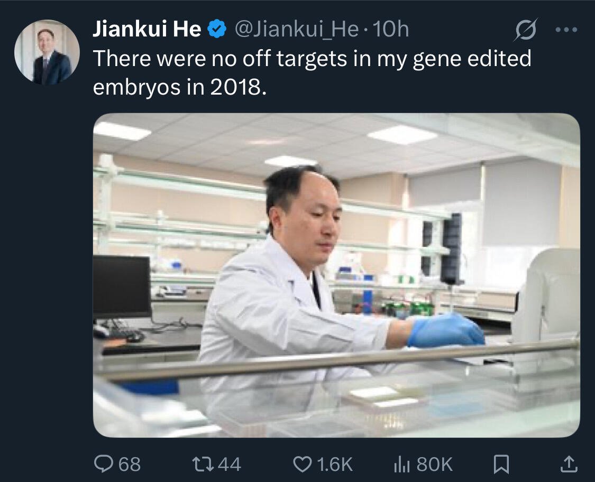Open the three-dot more options menu
The width and height of the screenshot is (595, 482).
click(566, 29)
